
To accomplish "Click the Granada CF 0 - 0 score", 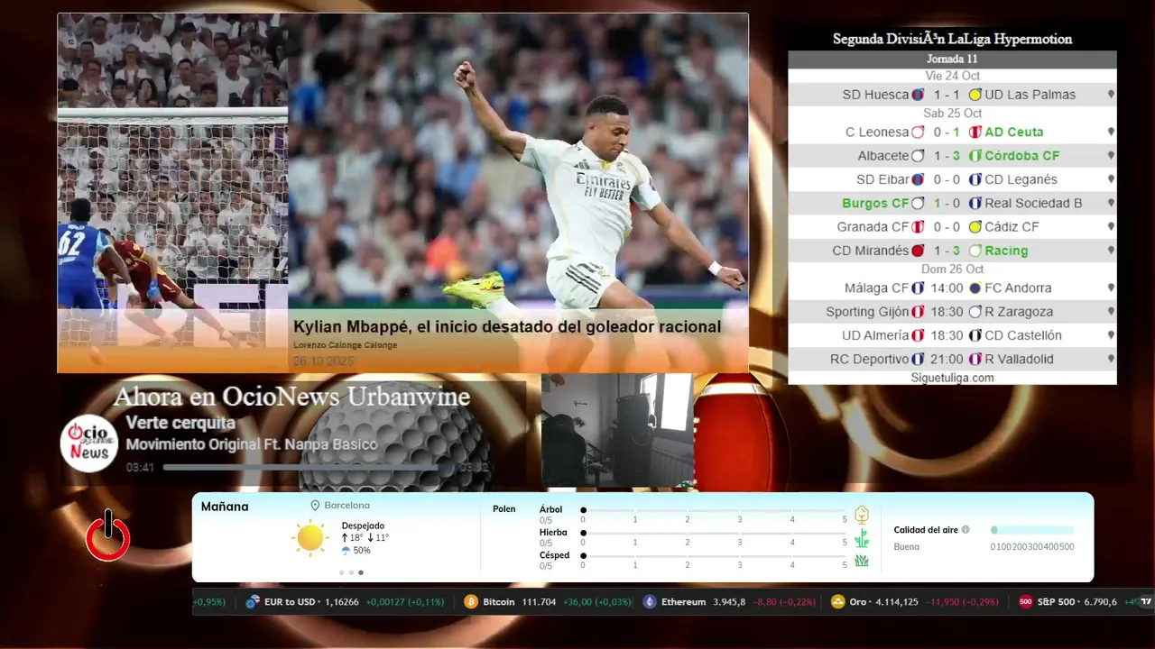I will point(947,227).
